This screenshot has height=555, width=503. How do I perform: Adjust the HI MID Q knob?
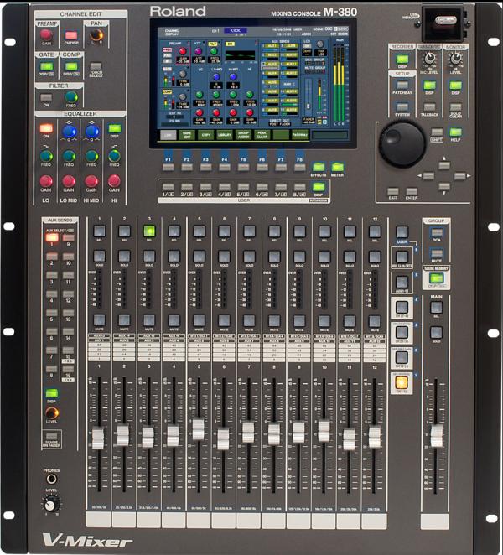(x=91, y=132)
